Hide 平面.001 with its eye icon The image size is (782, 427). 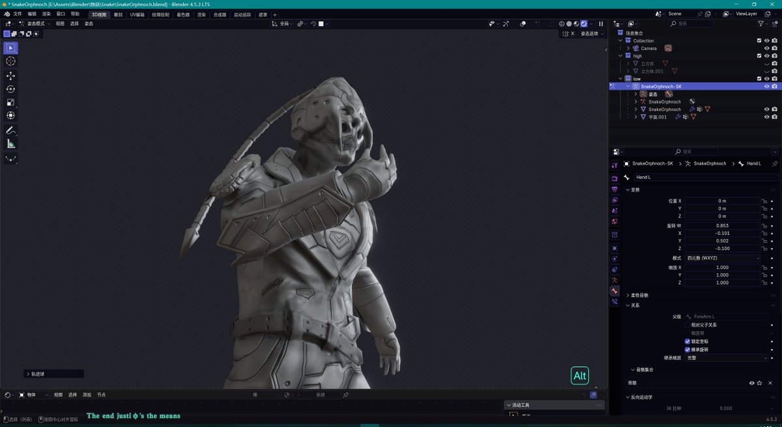point(767,117)
